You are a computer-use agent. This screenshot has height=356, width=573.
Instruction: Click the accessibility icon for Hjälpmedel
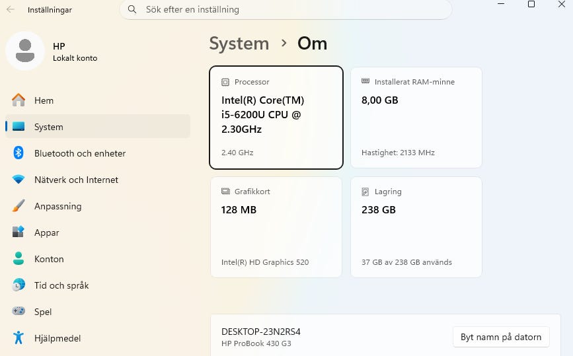click(19, 338)
